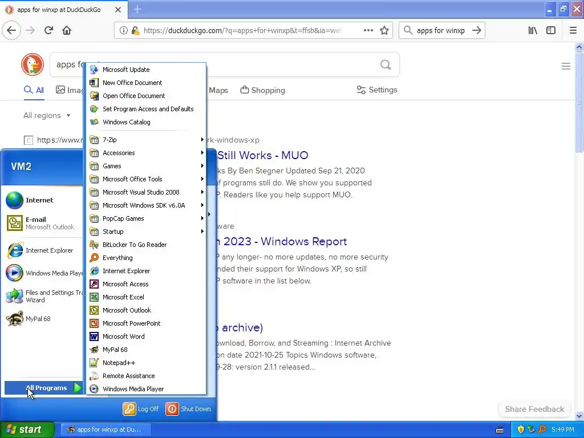Open the Firefox-style hamburger menu
This screenshot has height=438, width=584.
tap(573, 30)
